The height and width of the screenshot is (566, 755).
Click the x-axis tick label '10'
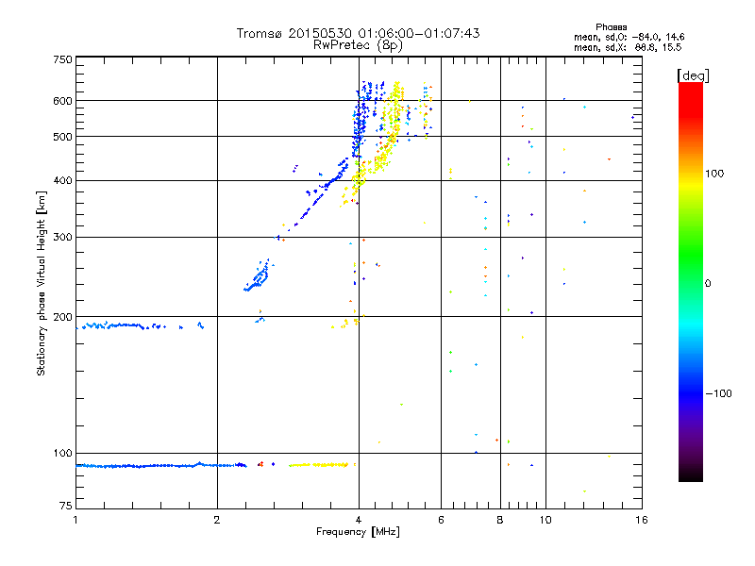click(x=545, y=520)
